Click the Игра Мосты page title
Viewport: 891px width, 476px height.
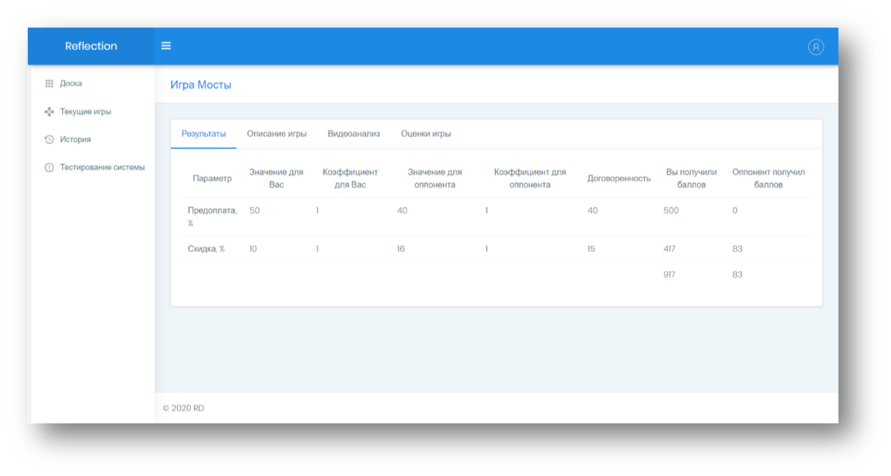point(201,84)
